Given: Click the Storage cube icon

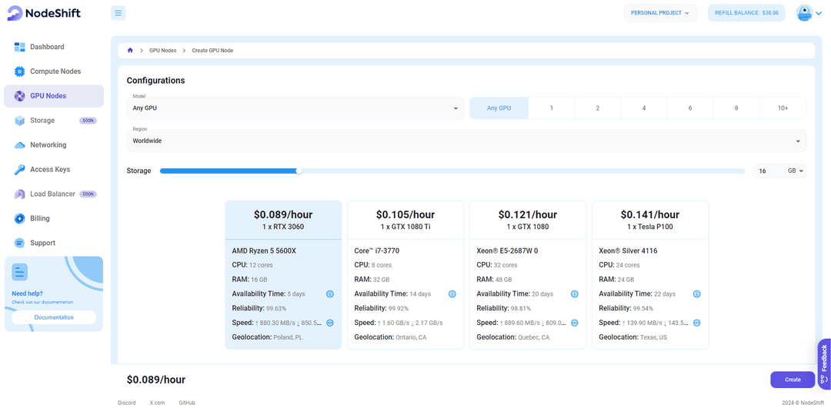Looking at the screenshot, I should pos(19,121).
